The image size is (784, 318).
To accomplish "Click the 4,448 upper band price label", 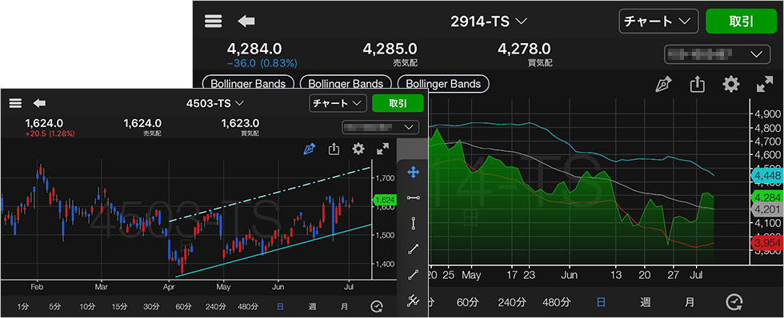I will [x=766, y=176].
